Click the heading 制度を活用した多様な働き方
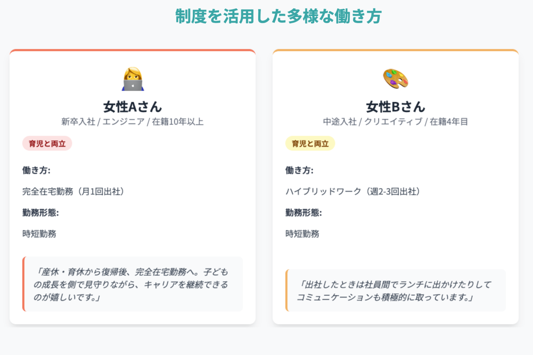The image size is (533, 355). click(278, 16)
